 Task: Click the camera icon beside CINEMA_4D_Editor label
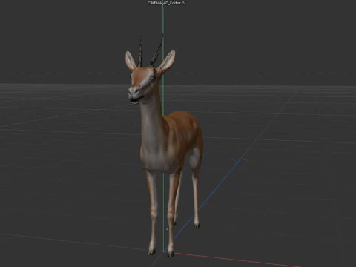pyautogui.click(x=184, y=3)
